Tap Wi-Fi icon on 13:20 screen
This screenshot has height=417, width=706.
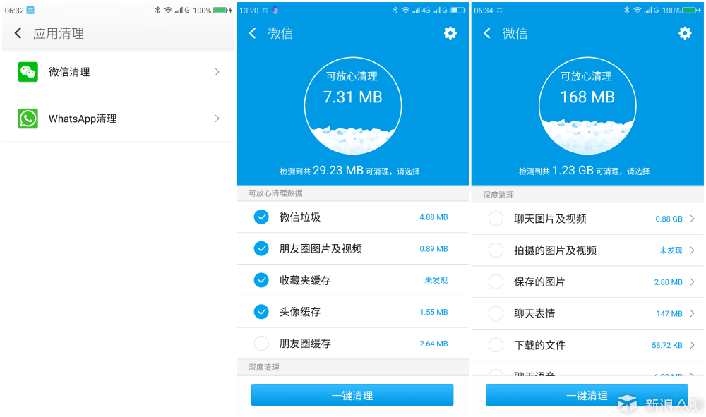(405, 10)
